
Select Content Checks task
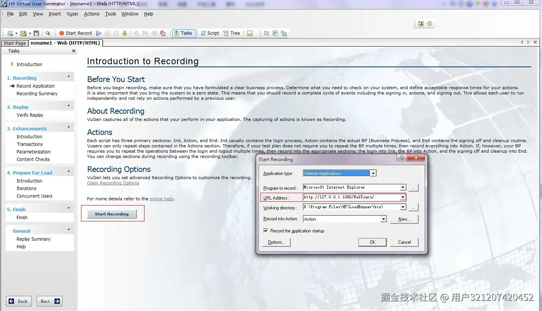(33, 159)
